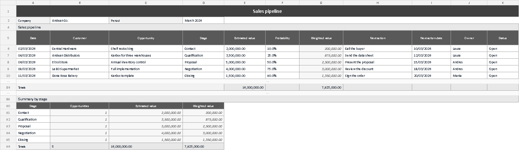Click next action 'Send the data sheet'
The width and height of the screenshot is (523, 154).
378,55
